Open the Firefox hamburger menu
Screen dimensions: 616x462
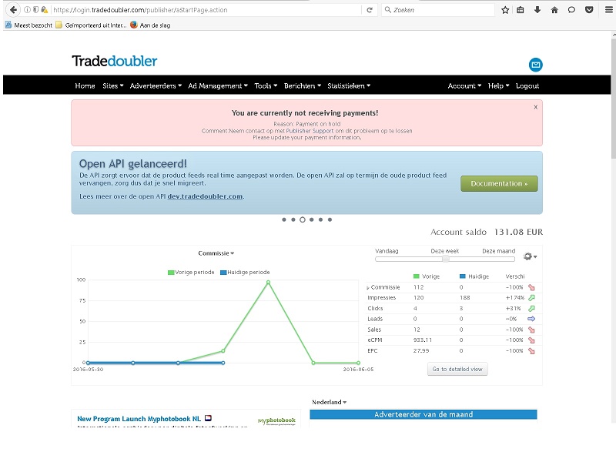(x=606, y=10)
